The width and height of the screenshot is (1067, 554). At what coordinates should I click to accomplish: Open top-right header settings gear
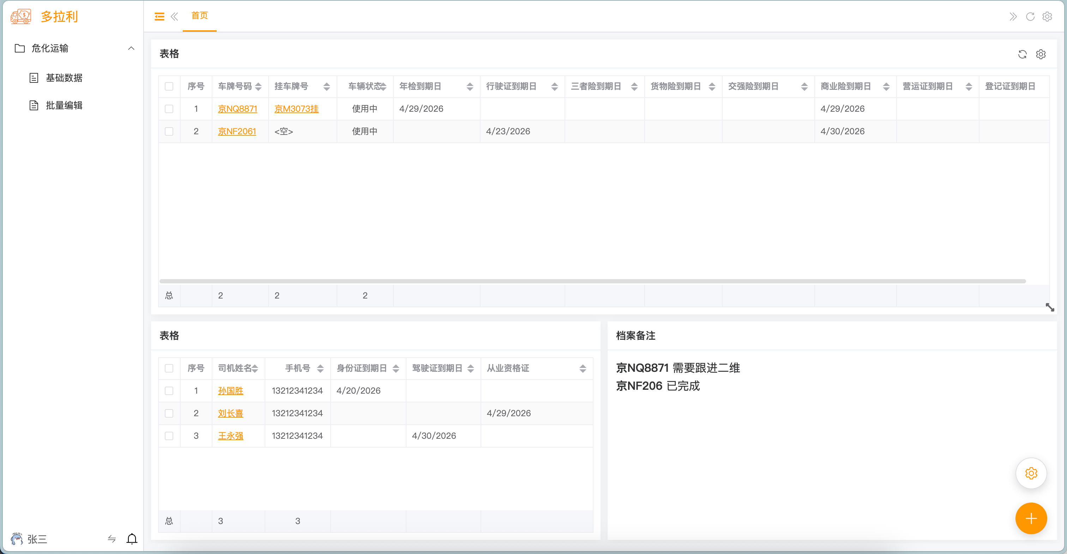pos(1047,17)
